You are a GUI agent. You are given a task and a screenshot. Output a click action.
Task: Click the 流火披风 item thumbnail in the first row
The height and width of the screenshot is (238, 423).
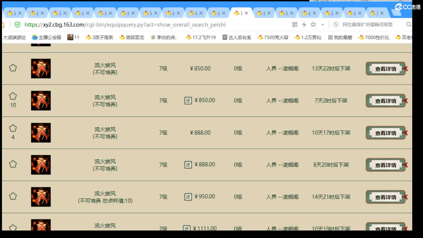click(41, 68)
